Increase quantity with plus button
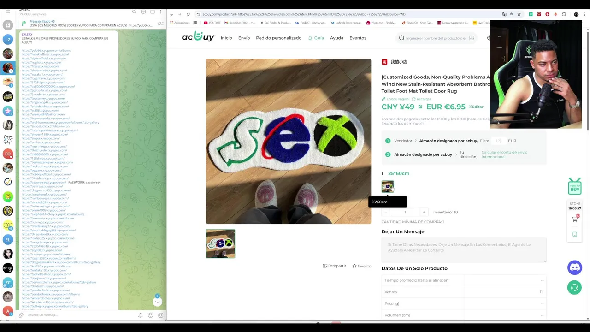 tap(424, 212)
